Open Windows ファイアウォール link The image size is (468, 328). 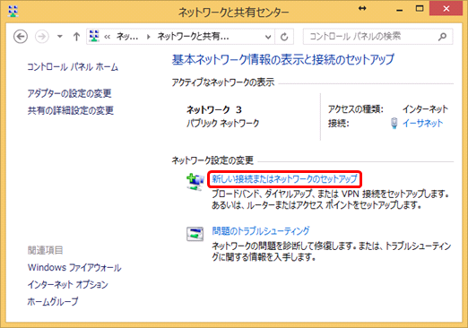(74, 267)
